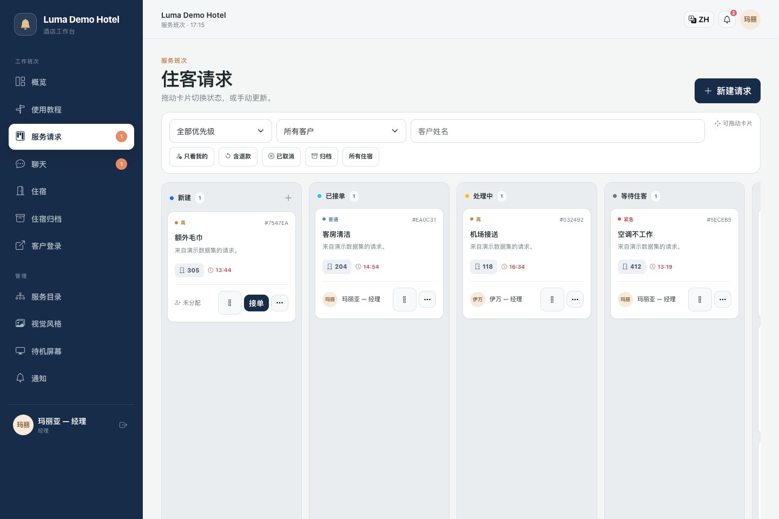The image size is (779, 519).
Task: Click the drag handle on 额外毛巾 card
Action: pos(230,303)
